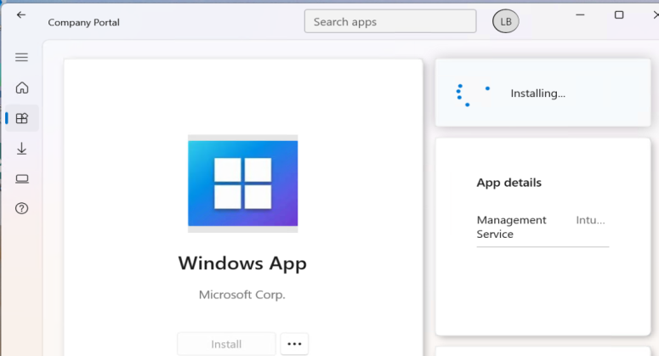Click the Install button

226,344
